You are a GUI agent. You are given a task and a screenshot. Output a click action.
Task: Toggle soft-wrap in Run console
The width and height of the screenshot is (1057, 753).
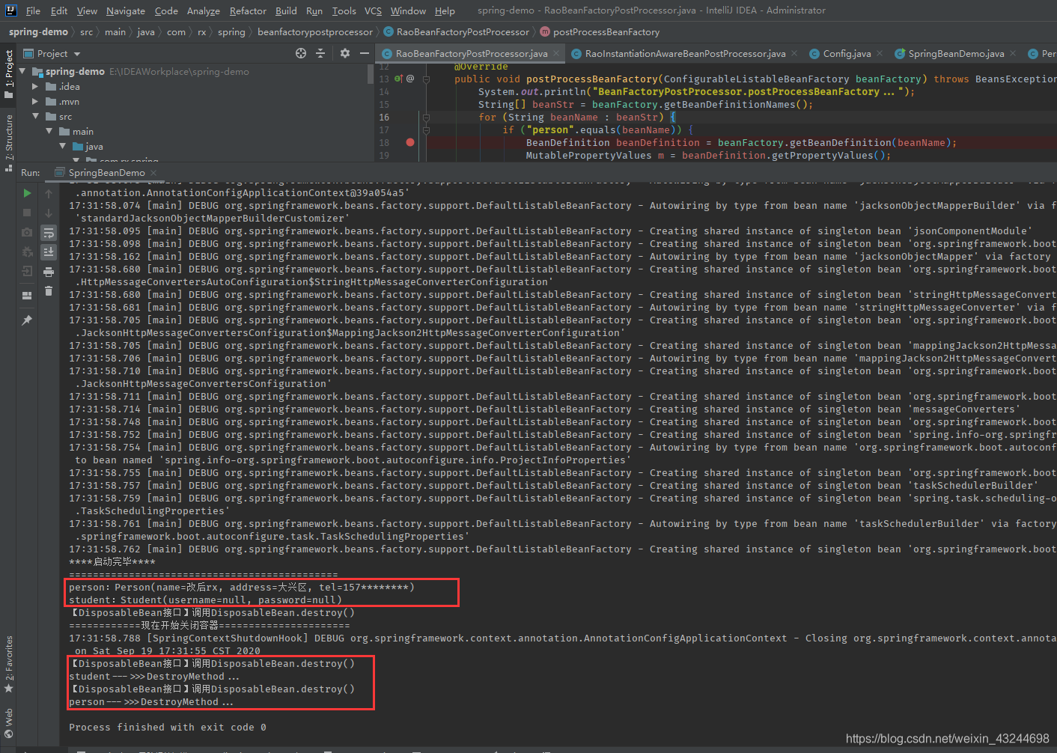point(49,233)
